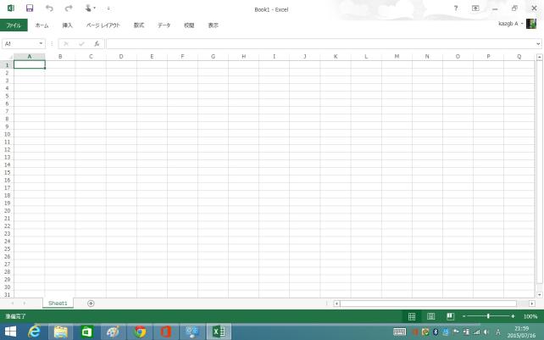Open the 校閲 (Review) ribbon tab
544x340 pixels.
(189, 25)
